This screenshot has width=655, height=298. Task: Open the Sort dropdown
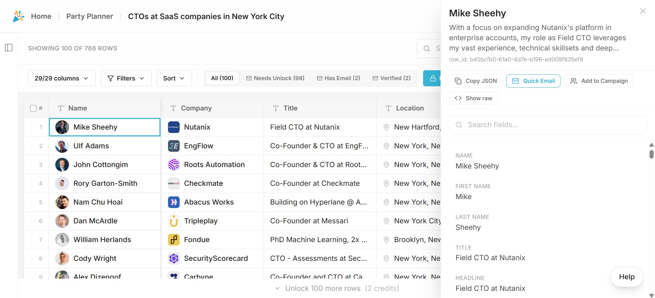(x=174, y=78)
